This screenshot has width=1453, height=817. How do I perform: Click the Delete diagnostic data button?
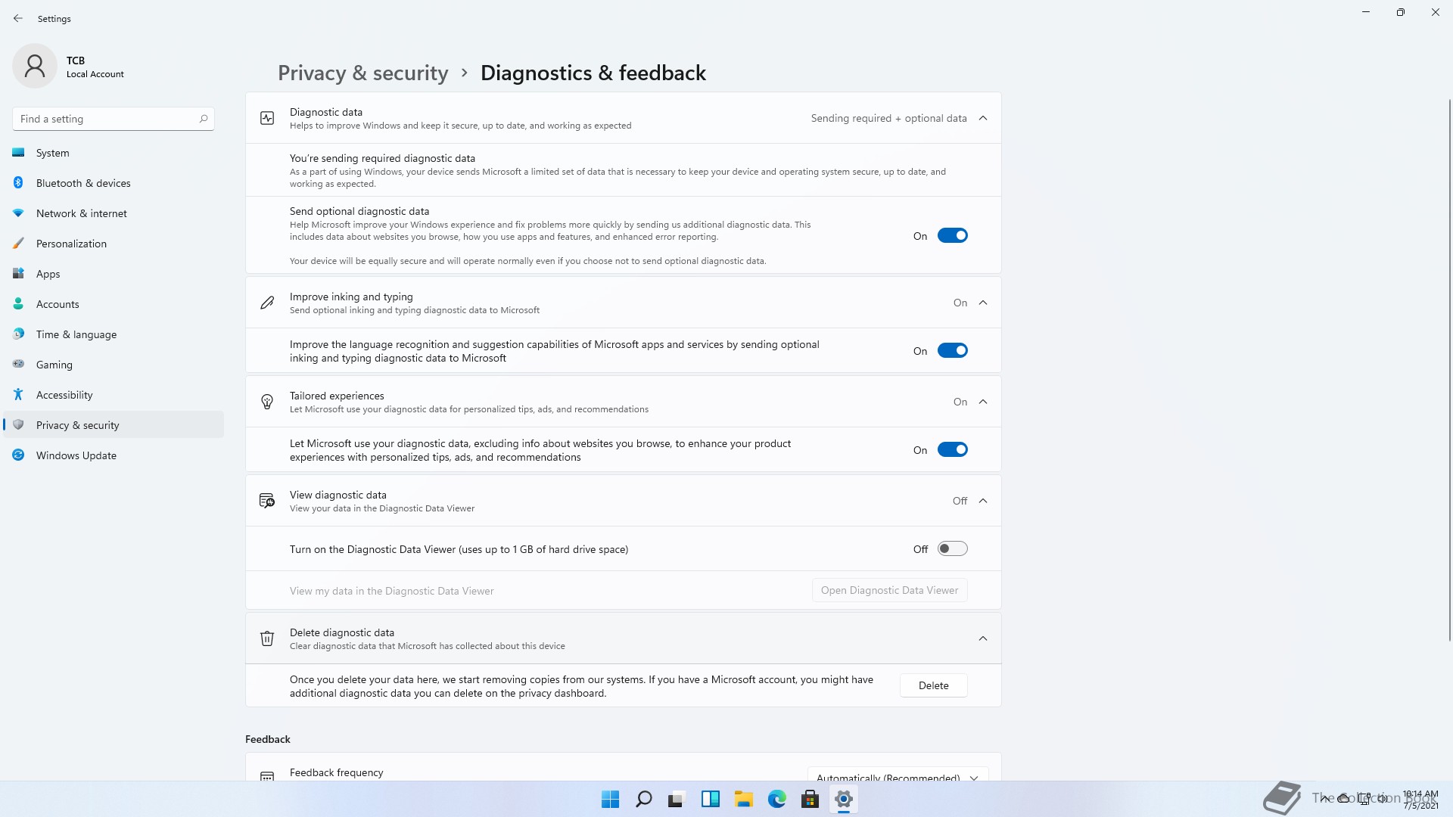[933, 685]
